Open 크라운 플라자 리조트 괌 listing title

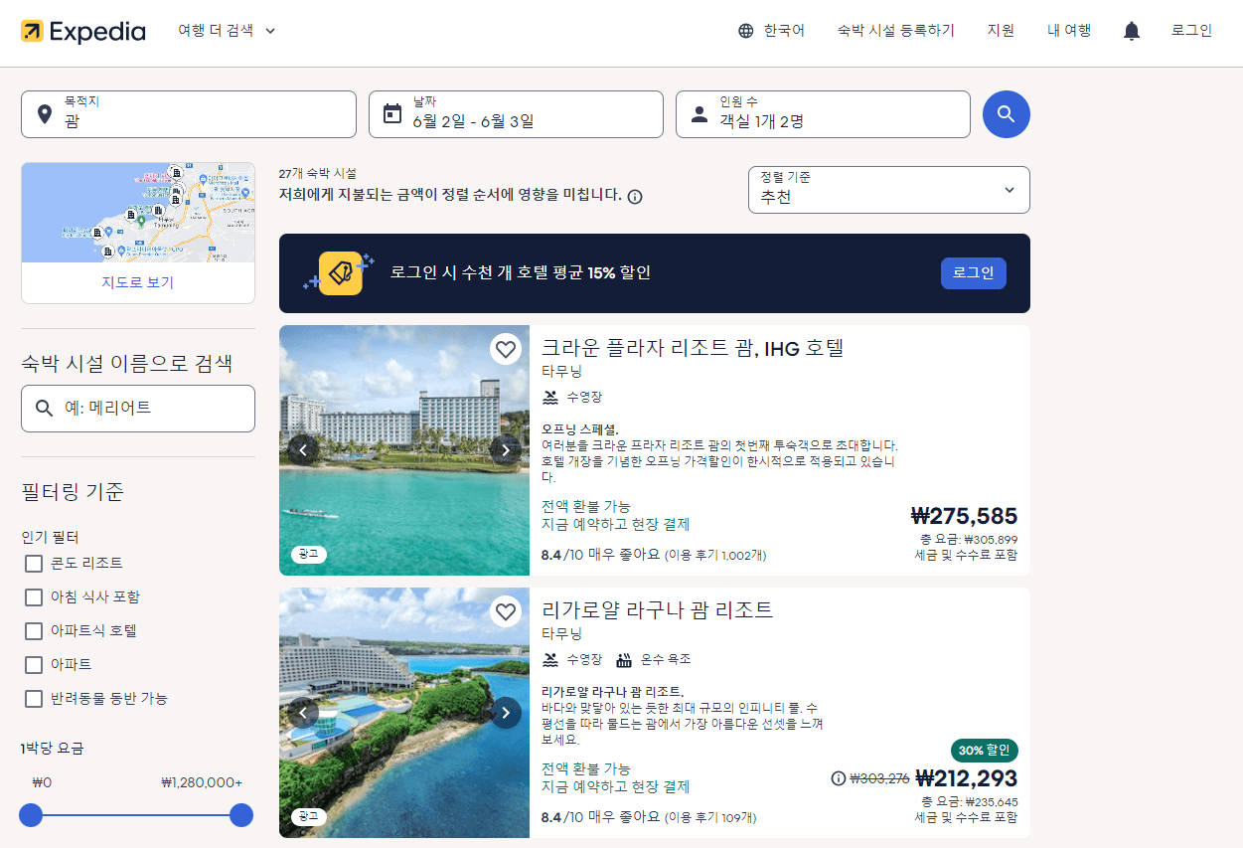point(693,348)
